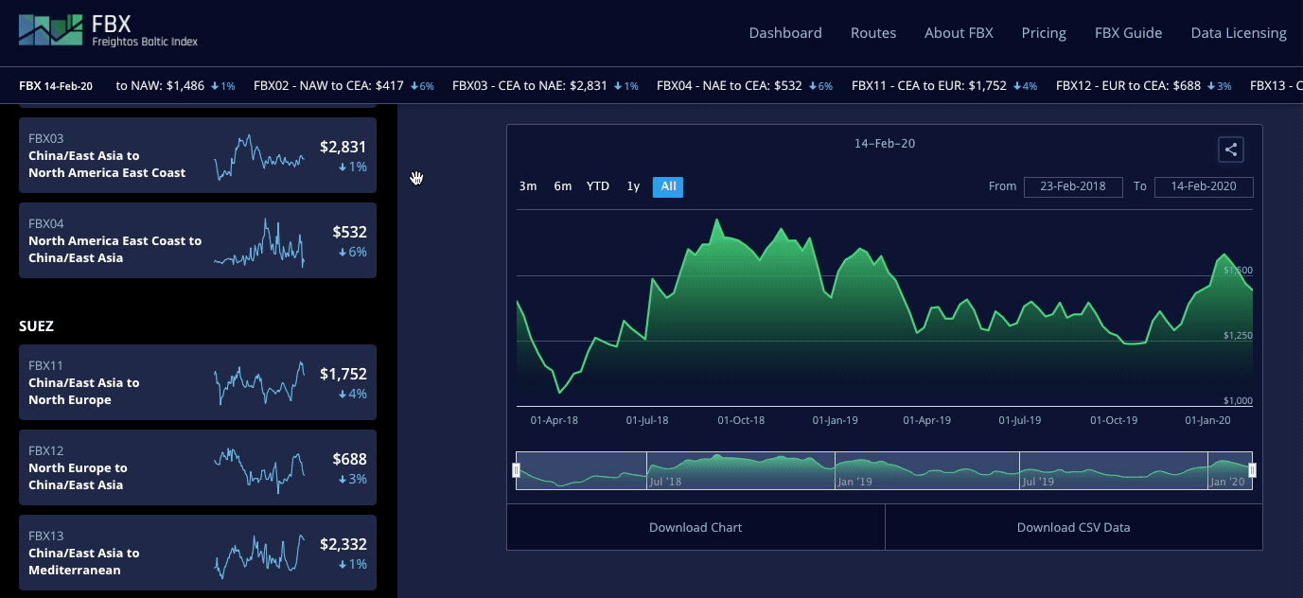Select the 1y time range
The height and width of the screenshot is (598, 1303).
point(633,186)
